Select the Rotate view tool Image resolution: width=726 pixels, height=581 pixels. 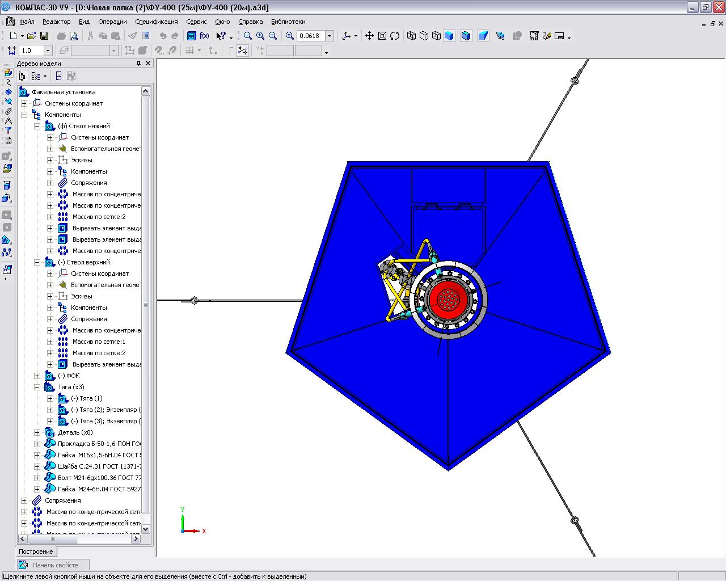click(395, 36)
